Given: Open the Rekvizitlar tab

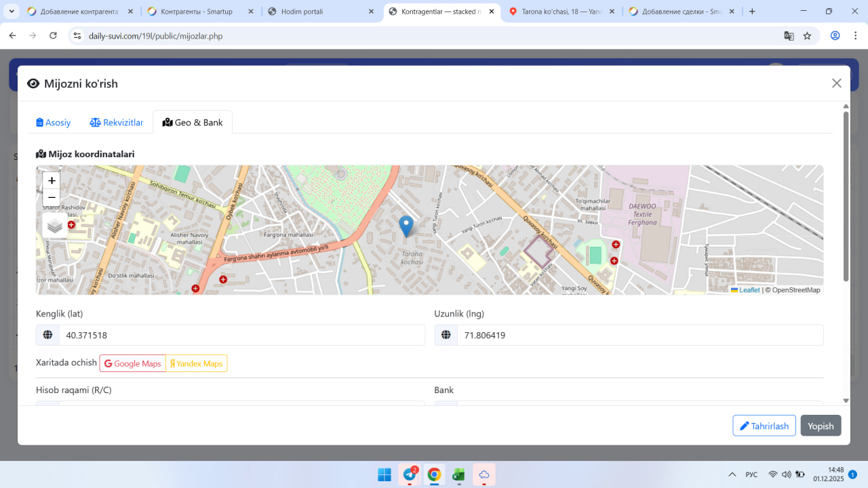Looking at the screenshot, I should [117, 123].
